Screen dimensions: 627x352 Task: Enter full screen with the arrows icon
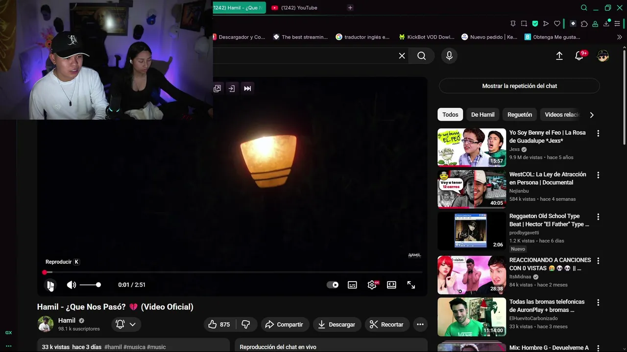point(411,285)
